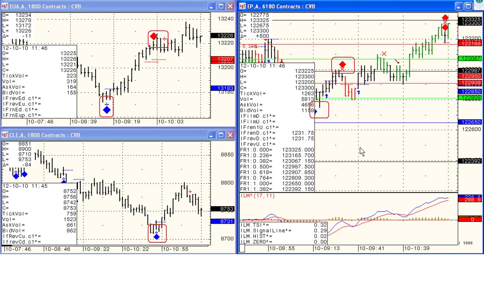Image resolution: width=484 pixels, height=287 pixels.
Task: Click the EU6 chart window title icon
Action: coord(5,6)
